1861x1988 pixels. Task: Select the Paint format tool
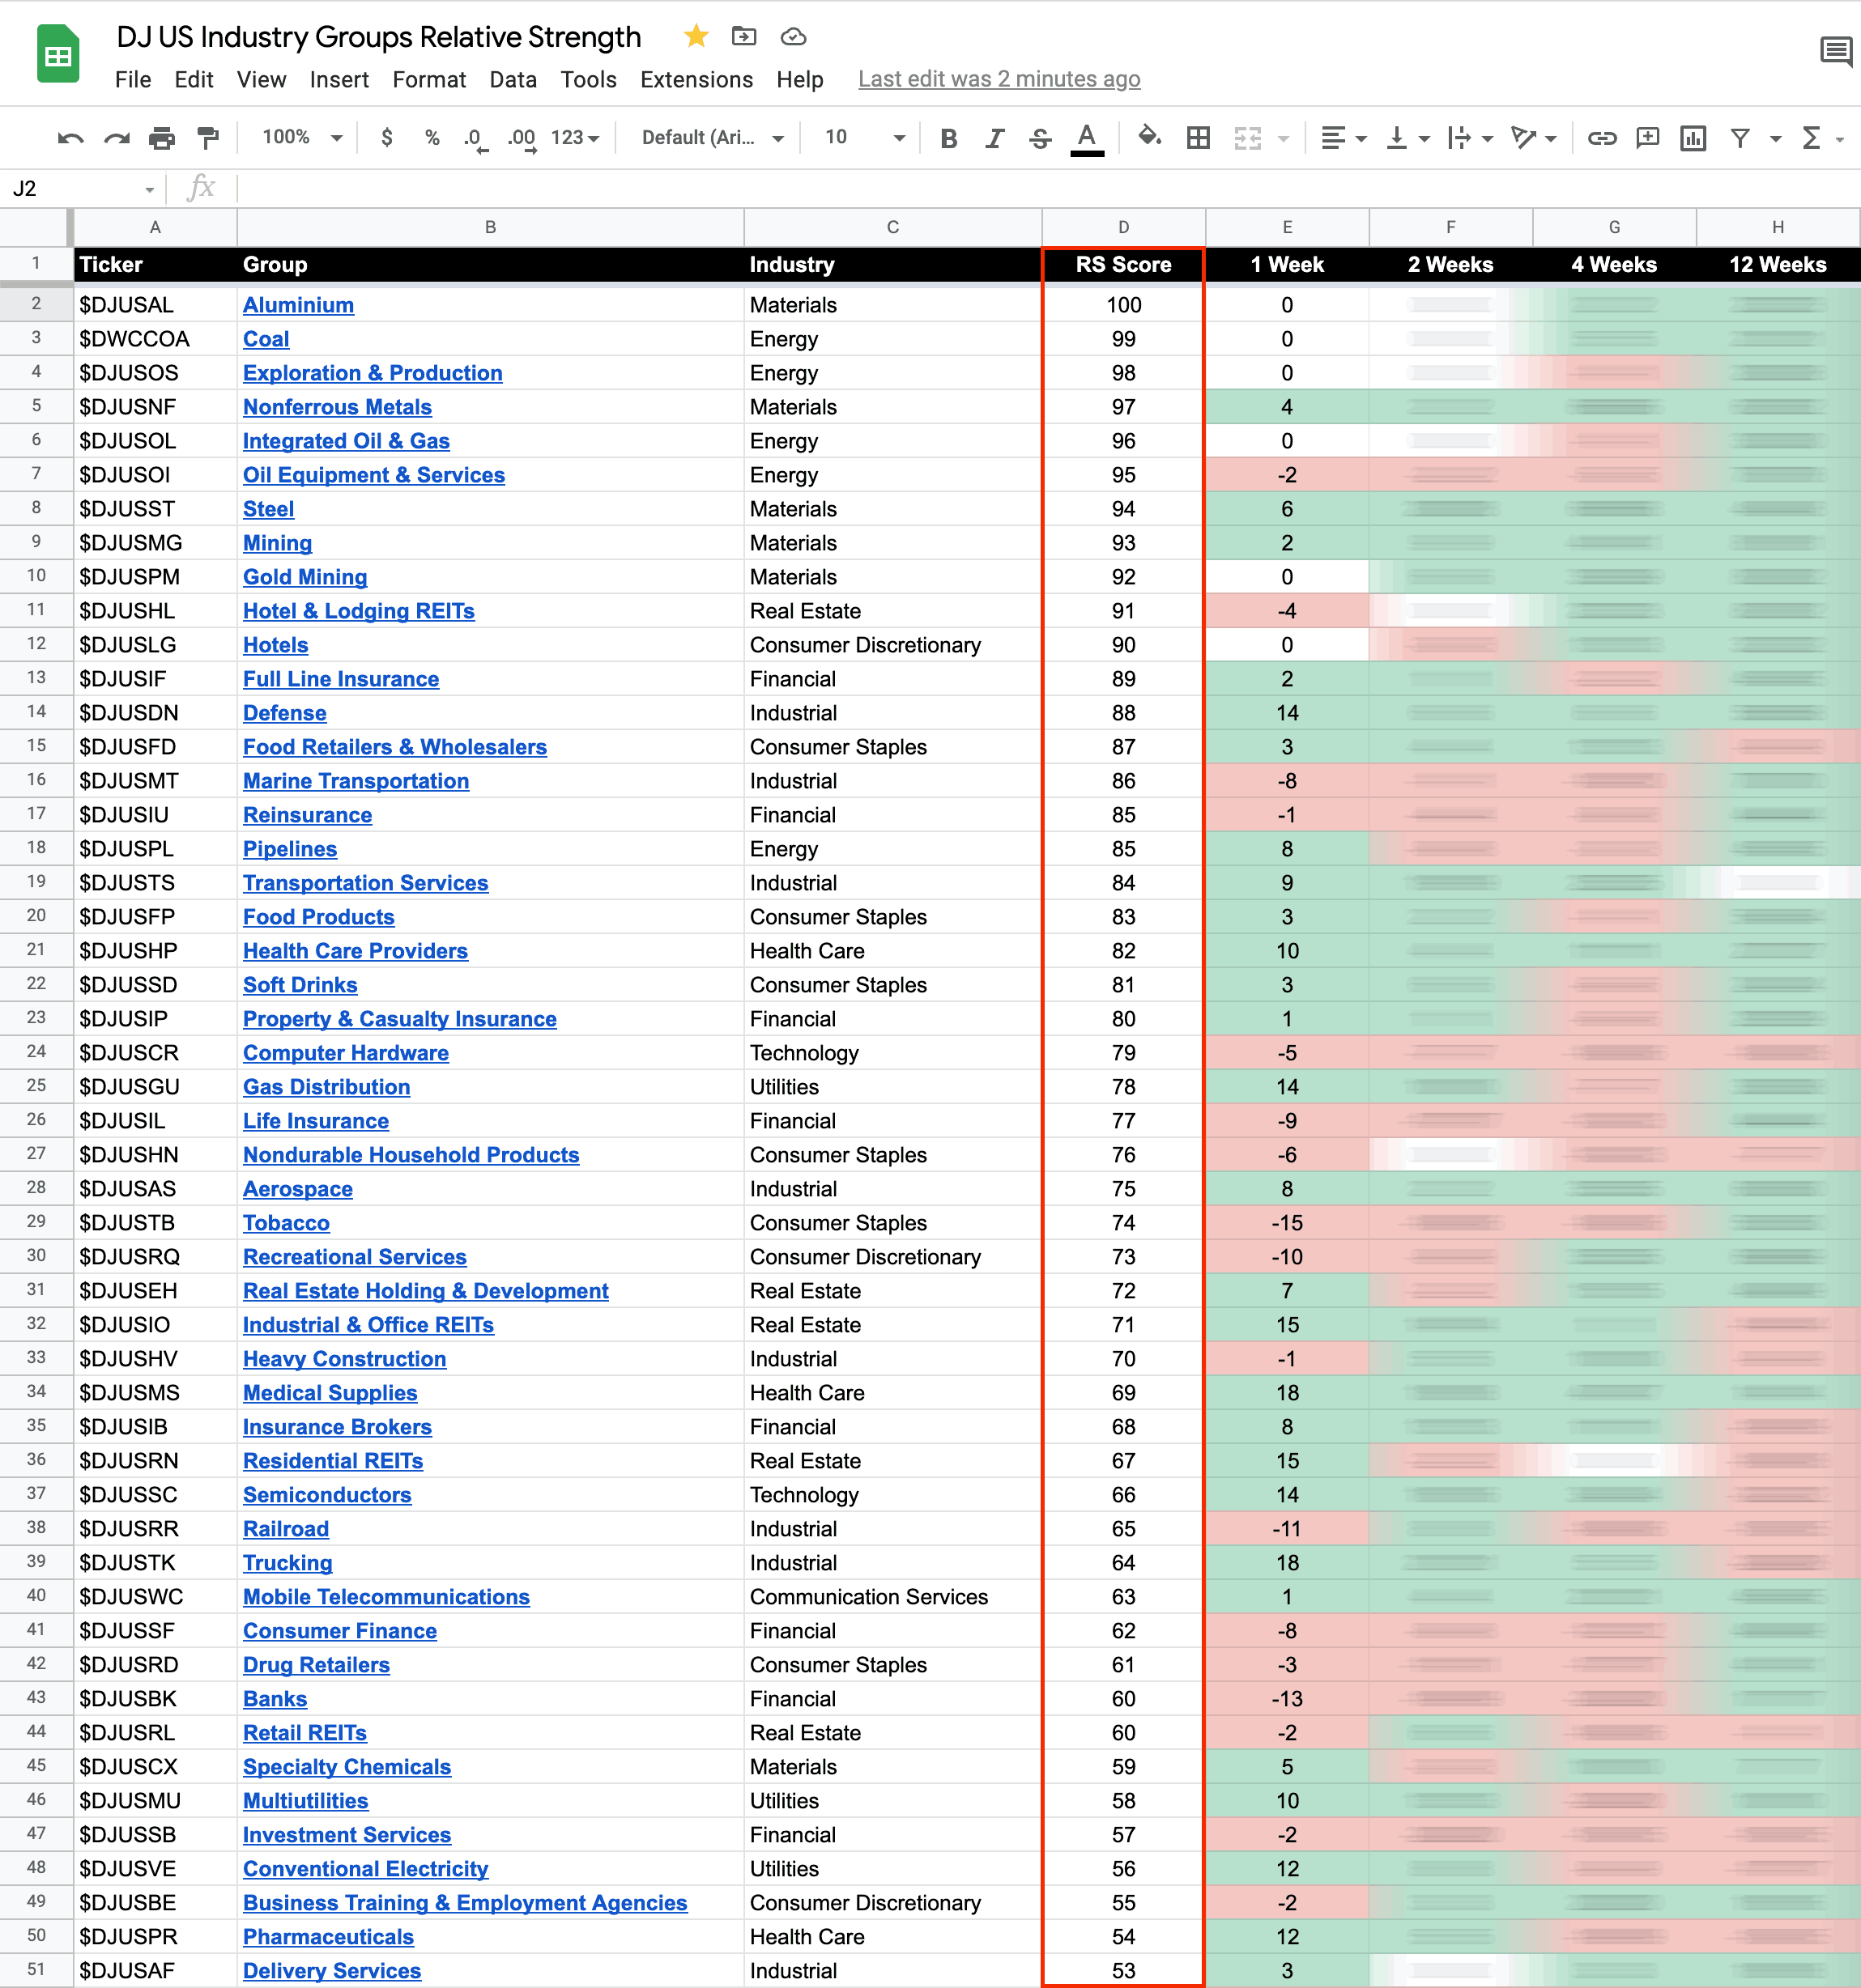[207, 138]
